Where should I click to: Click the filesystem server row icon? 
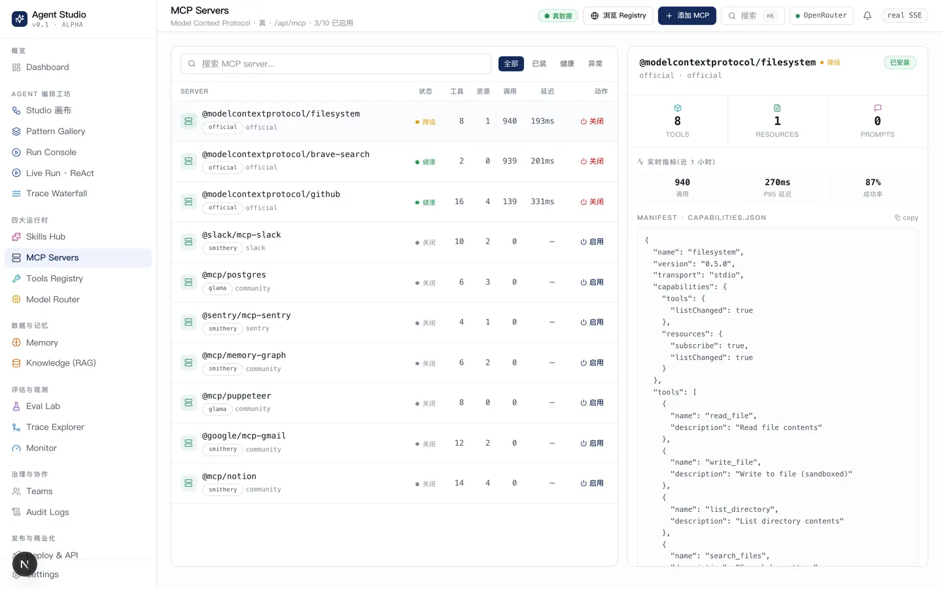pyautogui.click(x=188, y=121)
